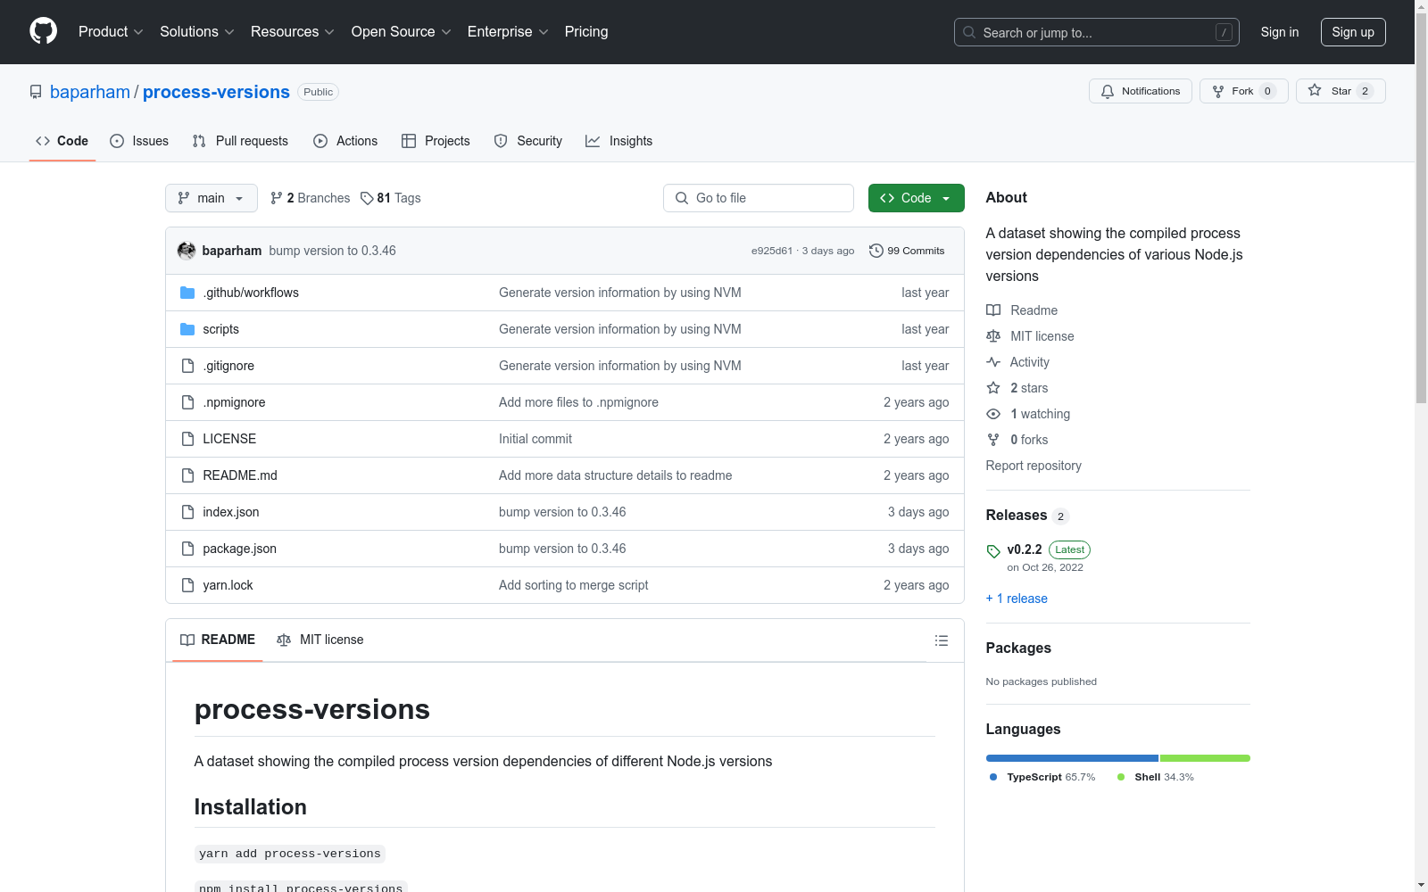Click the Sign up button
The height and width of the screenshot is (892, 1428).
click(1353, 32)
